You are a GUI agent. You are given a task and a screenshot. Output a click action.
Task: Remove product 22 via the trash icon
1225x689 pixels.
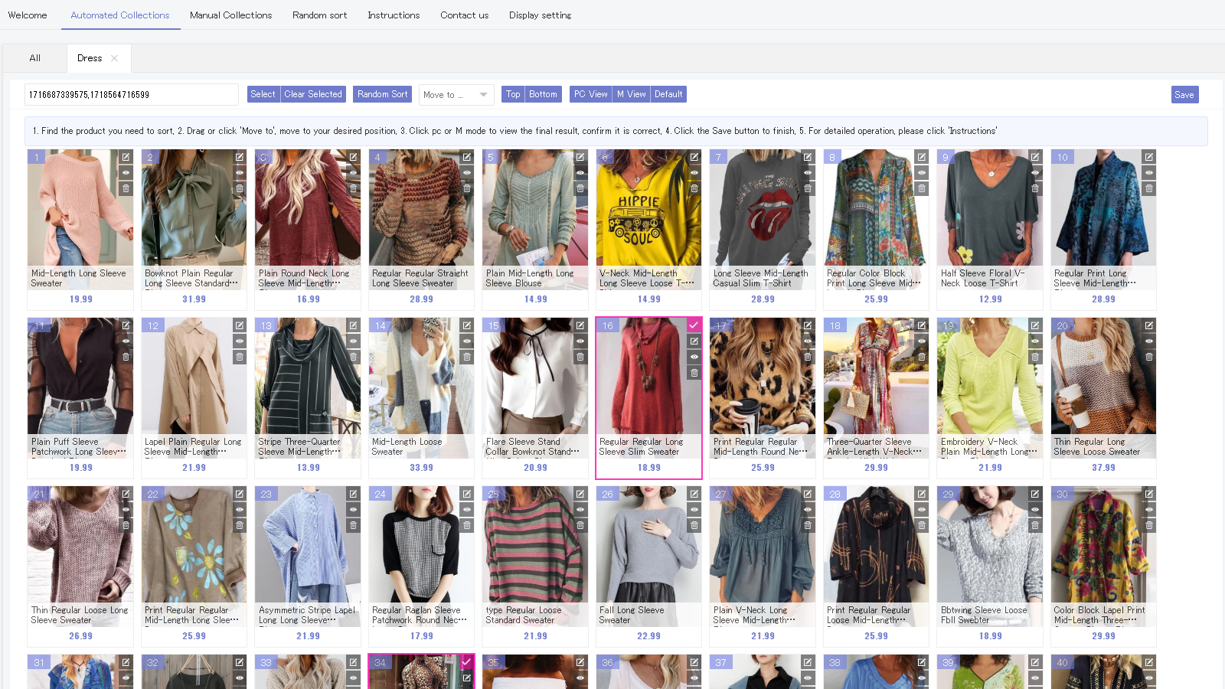(x=240, y=525)
